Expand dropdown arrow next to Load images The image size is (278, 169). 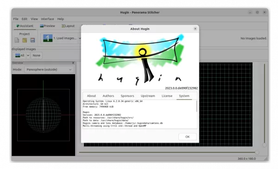tap(80, 38)
